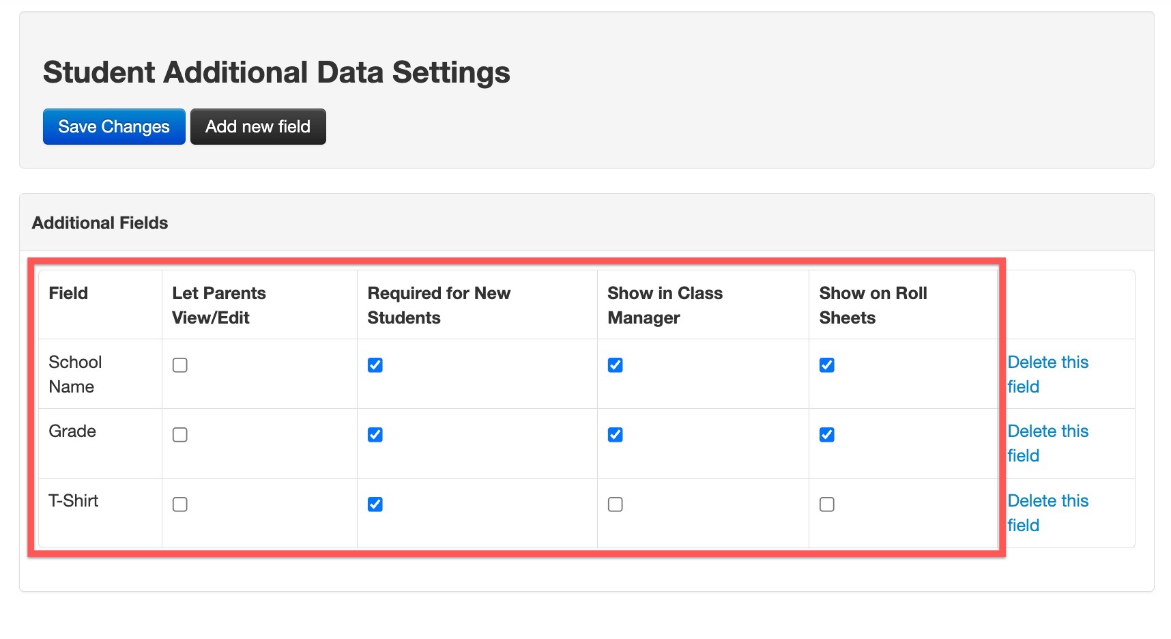Delete the T-Shirt field
The width and height of the screenshot is (1171, 639).
coord(1047,513)
